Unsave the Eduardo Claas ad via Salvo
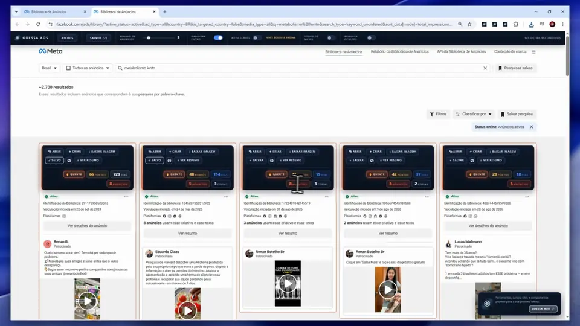580x326 pixels. tap(155, 161)
